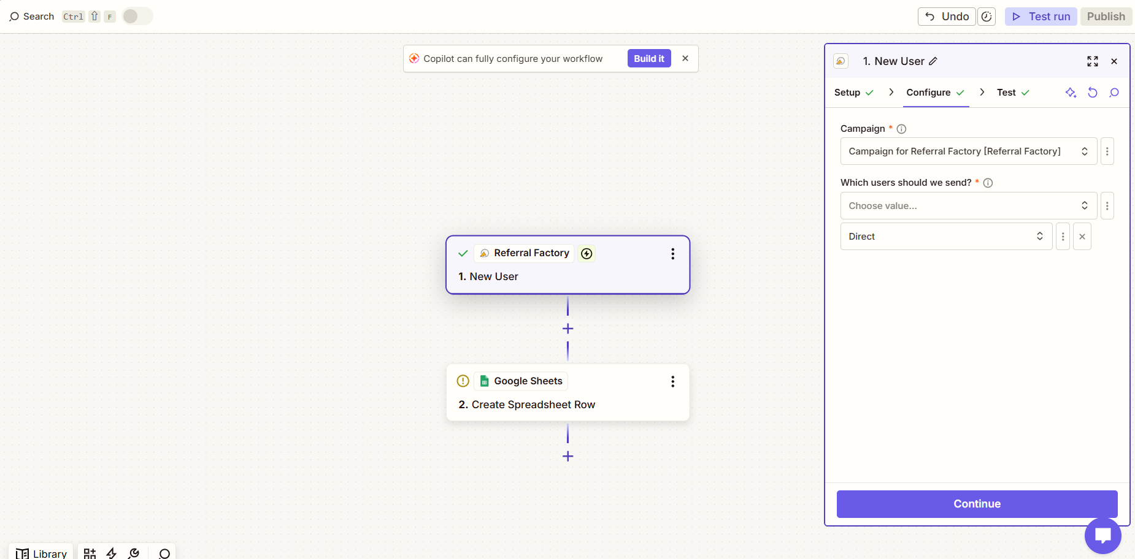Screen dimensions: 1135x559
Task: Close the New User step panel
Action: point(1114,61)
